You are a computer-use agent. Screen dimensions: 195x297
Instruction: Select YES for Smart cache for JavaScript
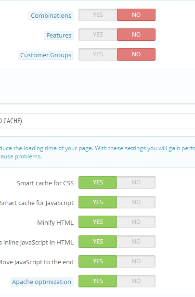coord(98,202)
